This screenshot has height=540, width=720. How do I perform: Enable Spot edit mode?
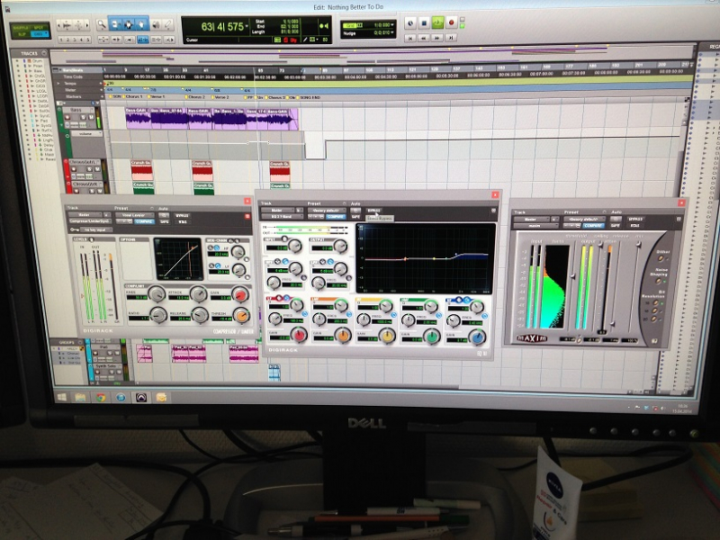[x=39, y=28]
